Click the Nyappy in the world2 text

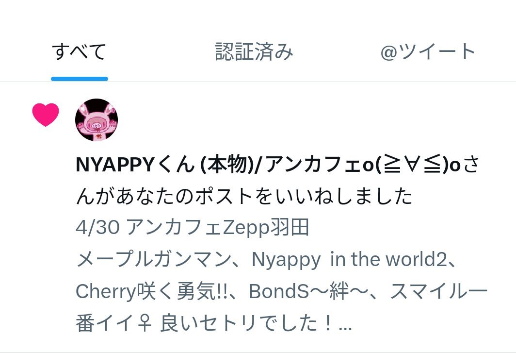(349, 259)
